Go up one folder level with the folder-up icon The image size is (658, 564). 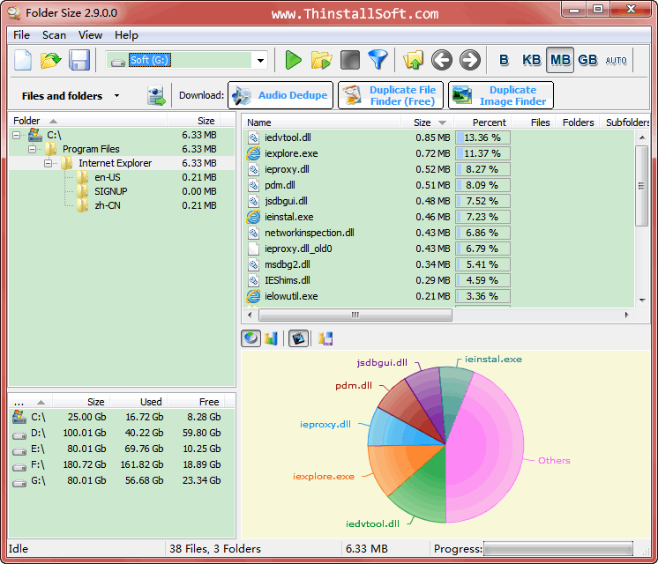point(414,60)
